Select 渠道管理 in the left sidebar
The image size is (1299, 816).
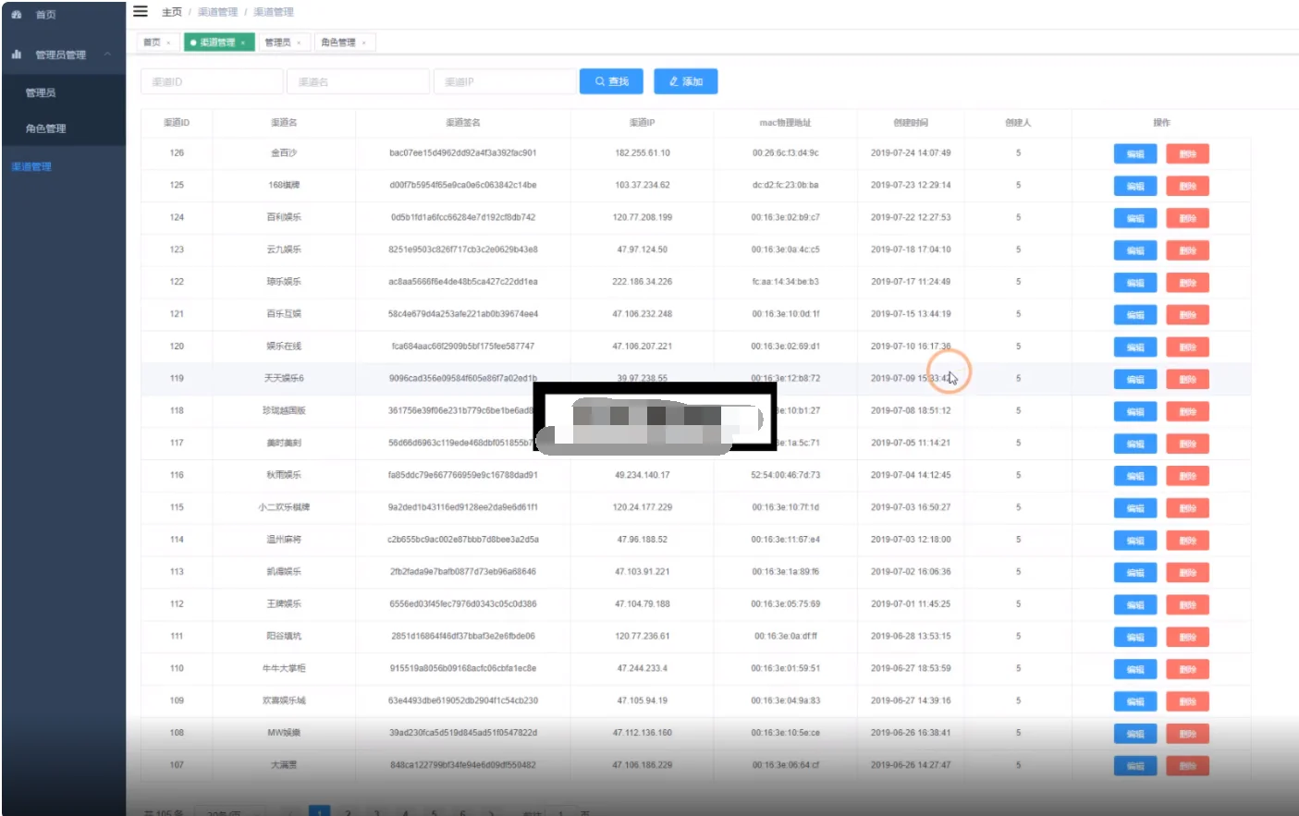[x=31, y=166]
